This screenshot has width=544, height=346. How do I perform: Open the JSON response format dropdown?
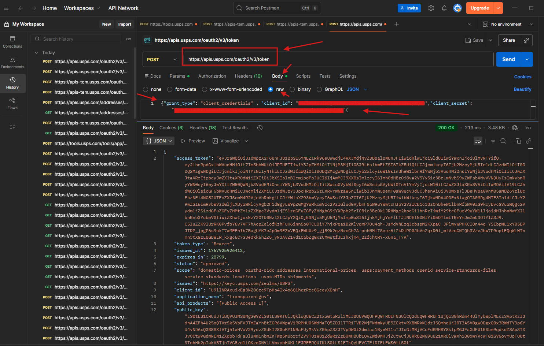[x=159, y=141]
